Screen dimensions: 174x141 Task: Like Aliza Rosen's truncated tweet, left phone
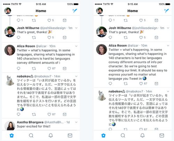(49, 69)
